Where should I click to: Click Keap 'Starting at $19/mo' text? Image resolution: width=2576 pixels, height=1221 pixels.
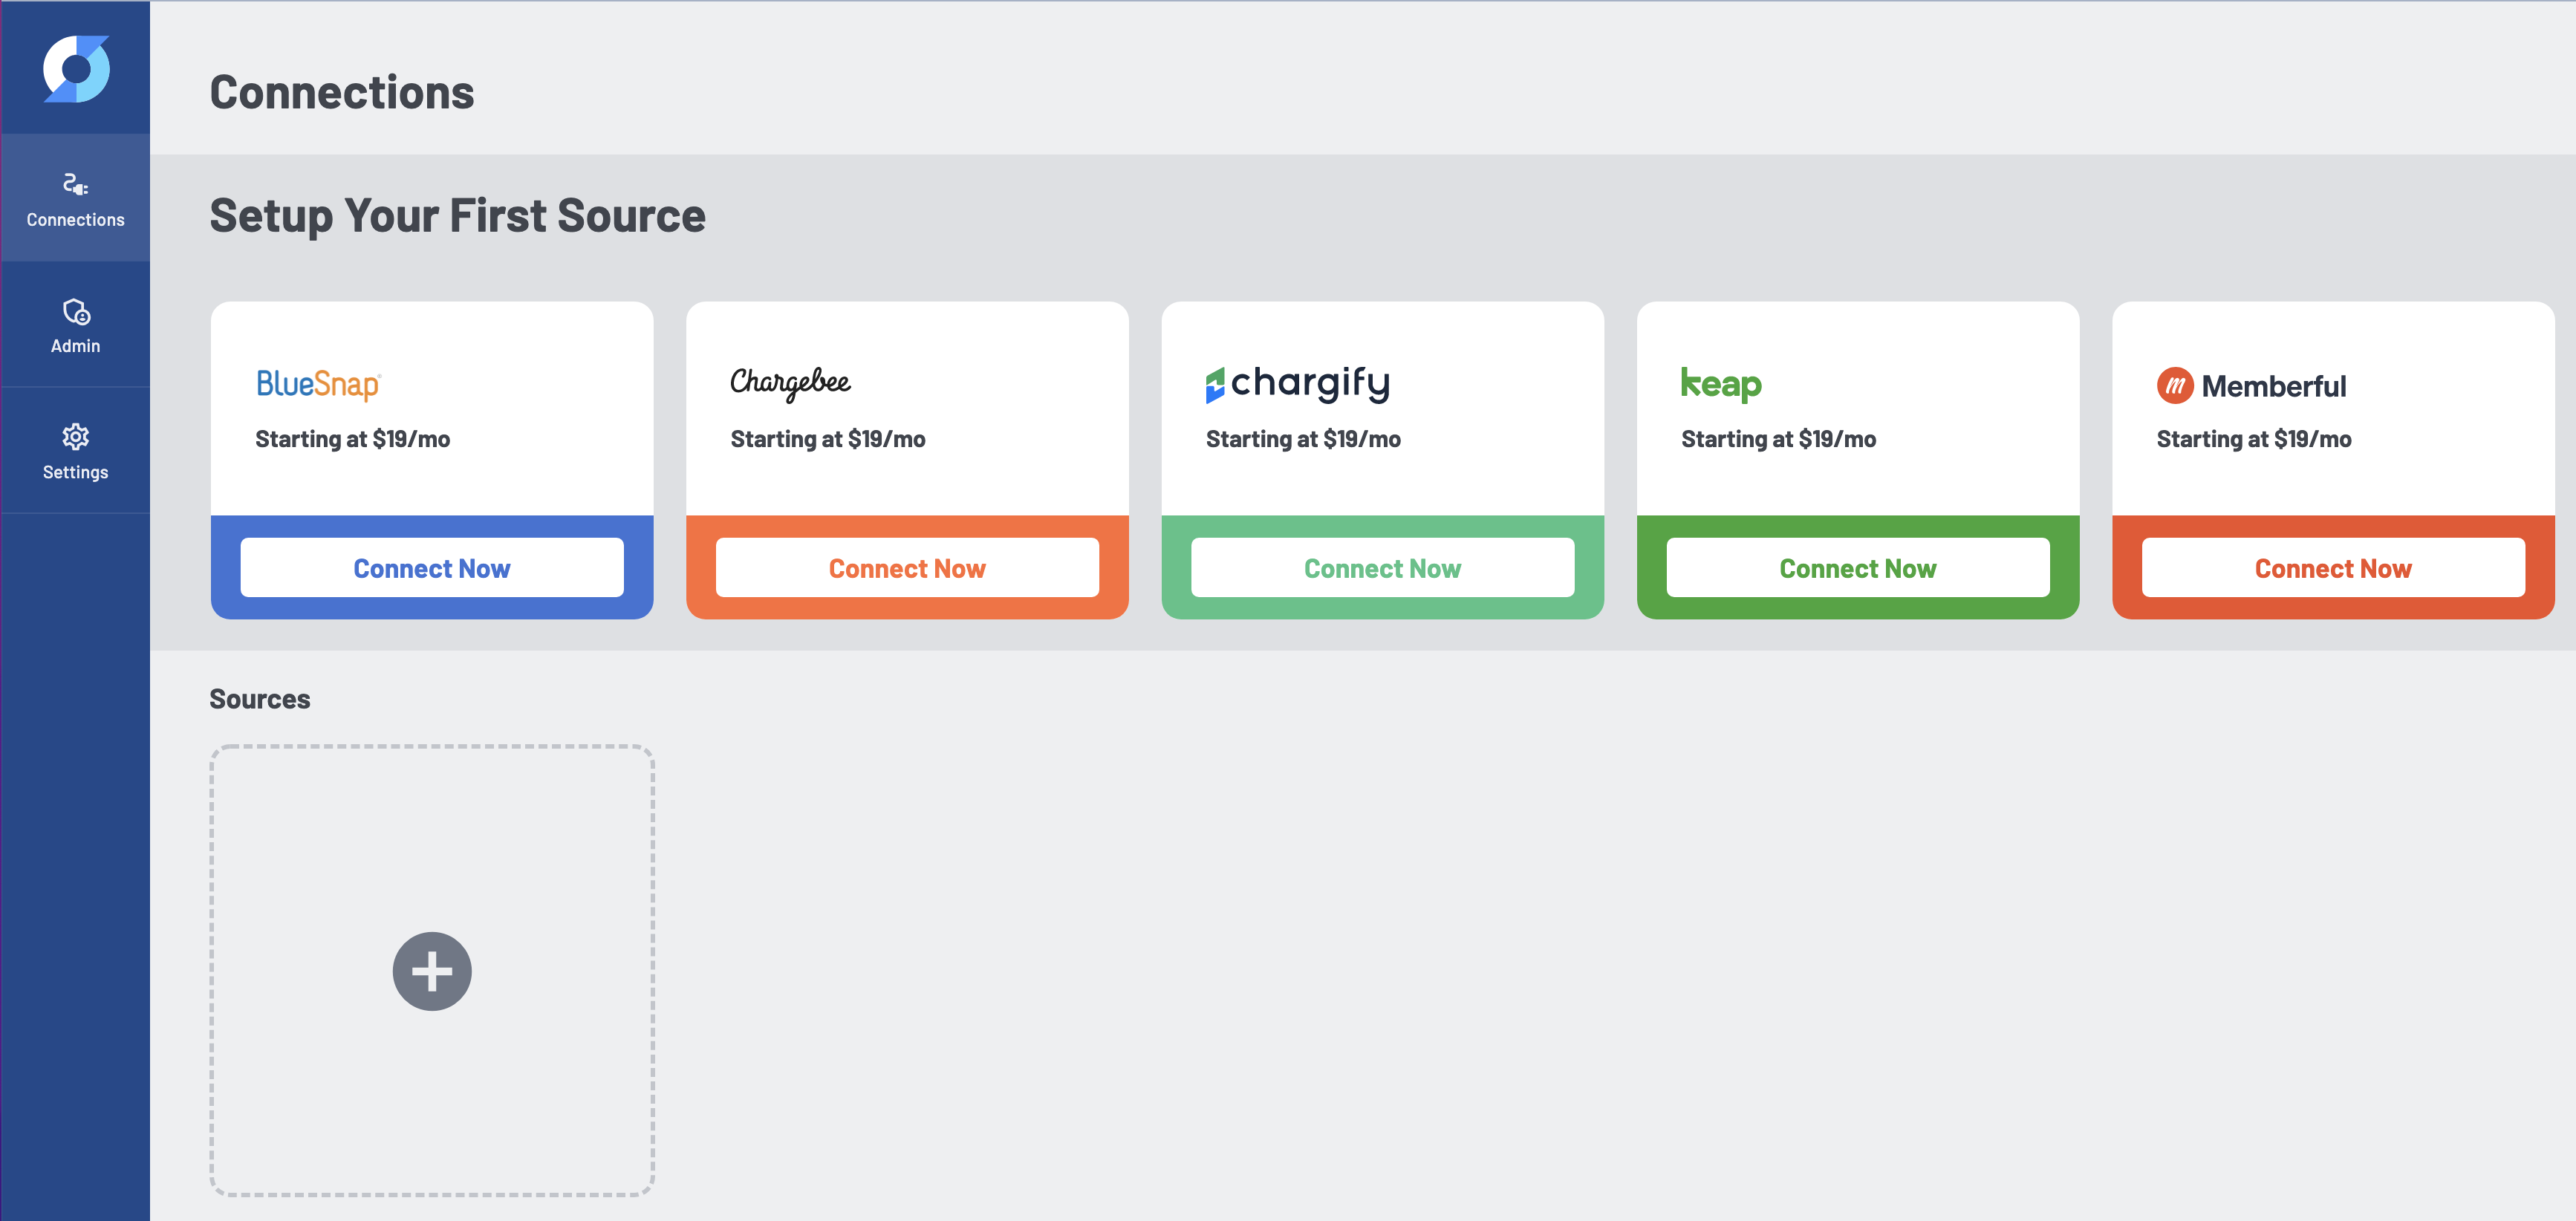coord(1779,439)
